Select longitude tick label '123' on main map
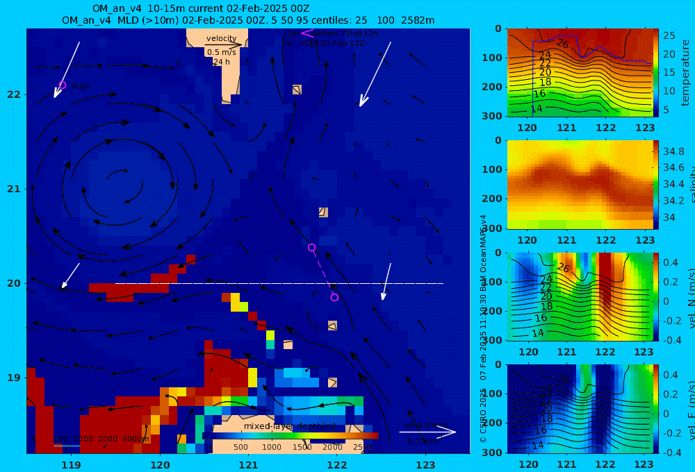Screen dimensions: 695x472 coord(425,465)
